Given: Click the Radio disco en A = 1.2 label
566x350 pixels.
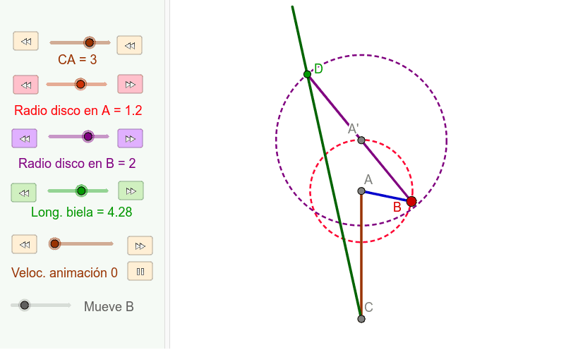Looking at the screenshot, I should point(78,110).
